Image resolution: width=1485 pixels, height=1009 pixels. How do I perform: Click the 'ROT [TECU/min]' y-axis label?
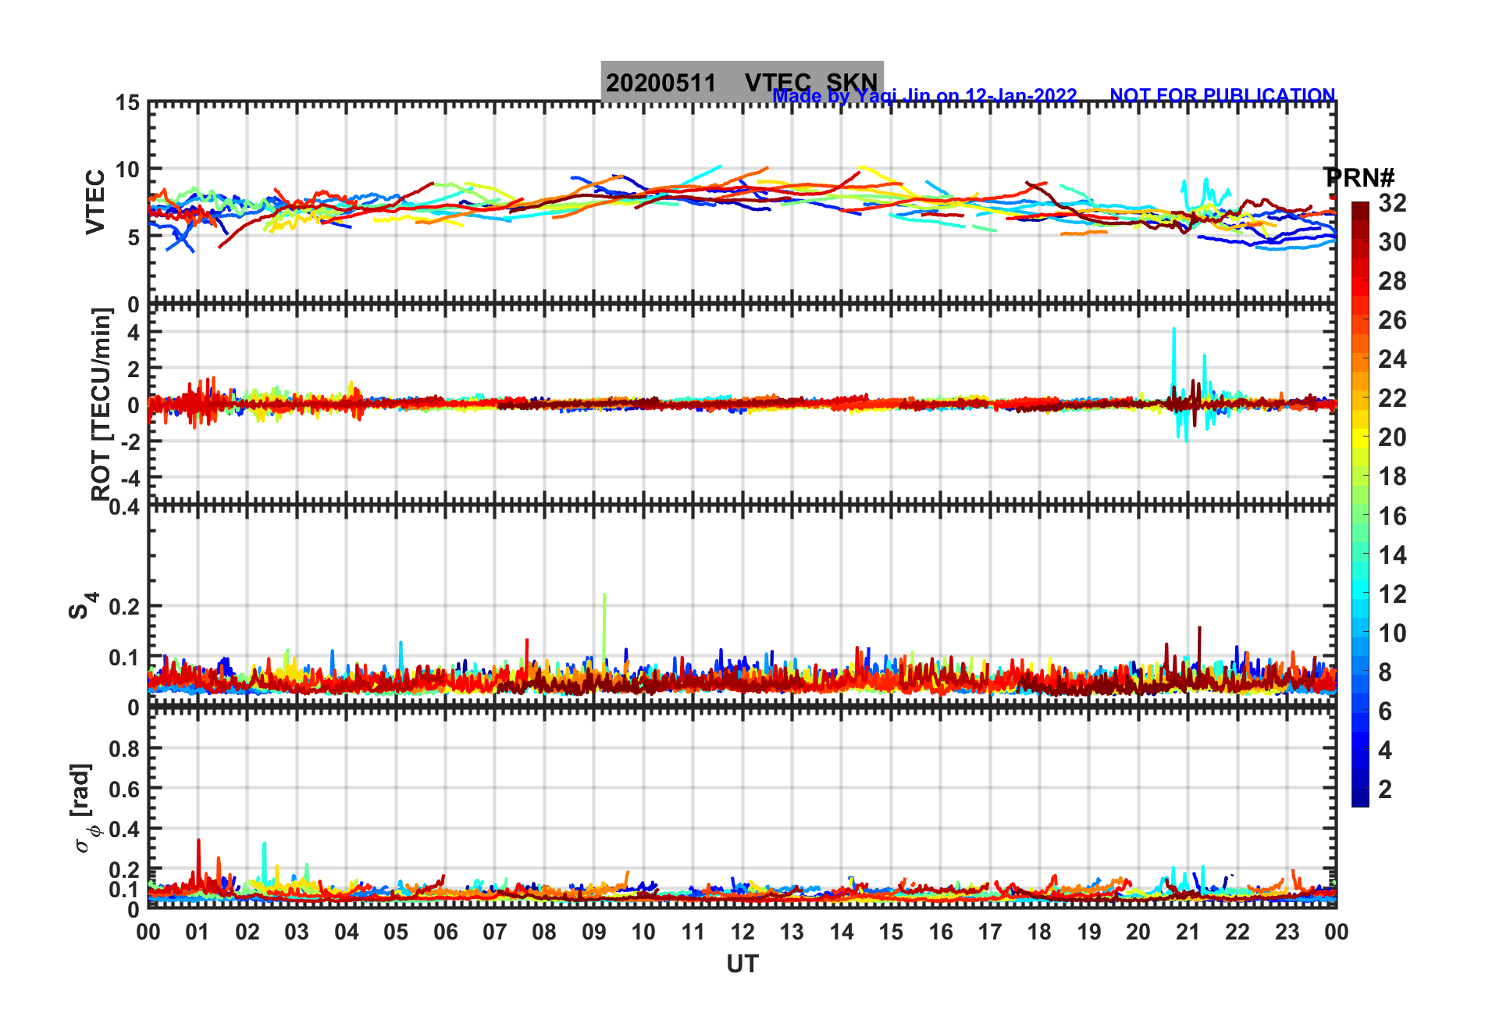pyautogui.click(x=101, y=404)
